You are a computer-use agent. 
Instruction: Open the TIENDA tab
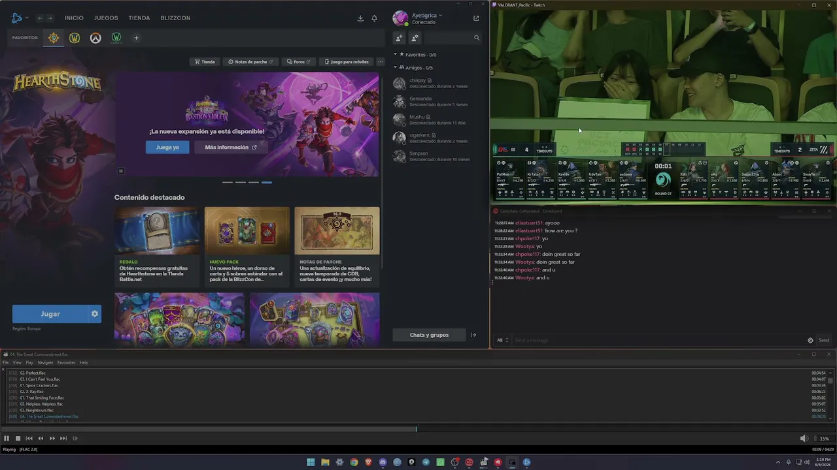pos(139,18)
